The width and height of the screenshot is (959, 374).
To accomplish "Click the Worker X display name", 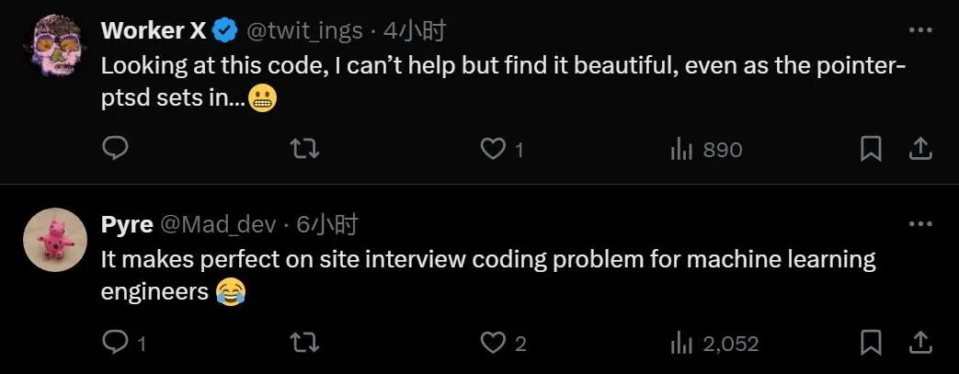I will click(154, 30).
